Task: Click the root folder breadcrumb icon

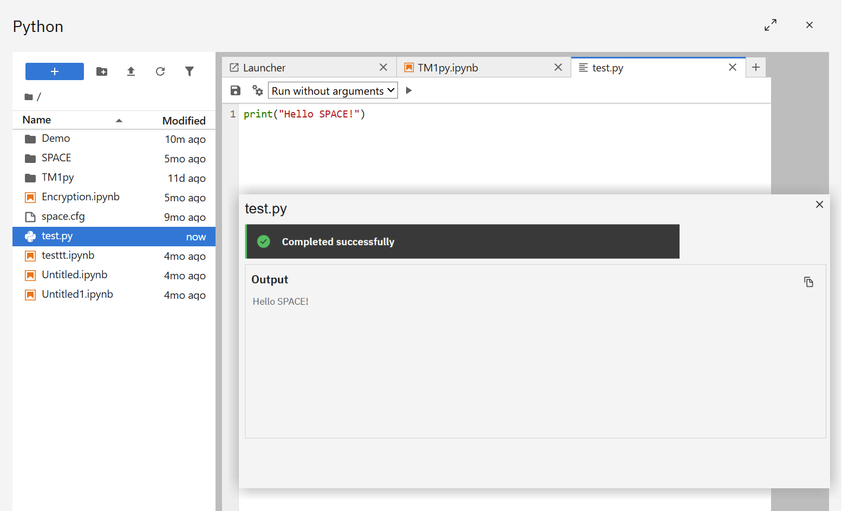Action: 29,96
